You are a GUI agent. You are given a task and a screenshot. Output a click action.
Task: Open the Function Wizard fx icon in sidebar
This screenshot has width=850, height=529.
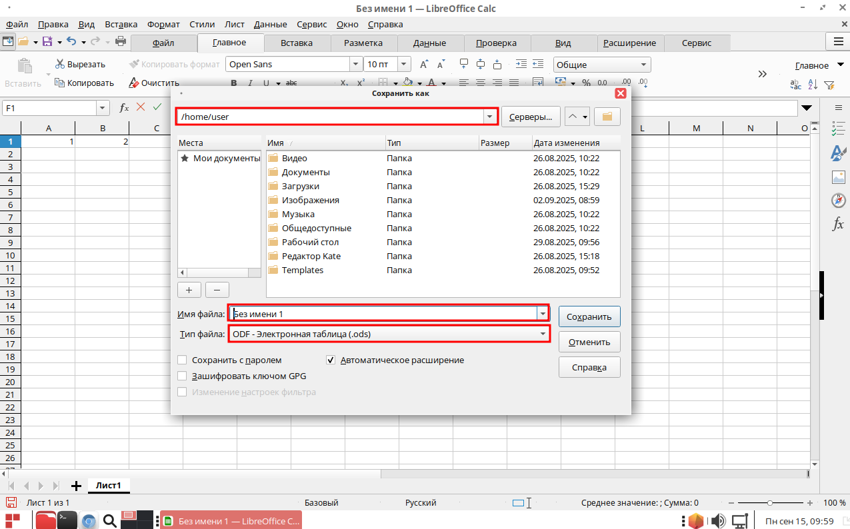click(838, 225)
